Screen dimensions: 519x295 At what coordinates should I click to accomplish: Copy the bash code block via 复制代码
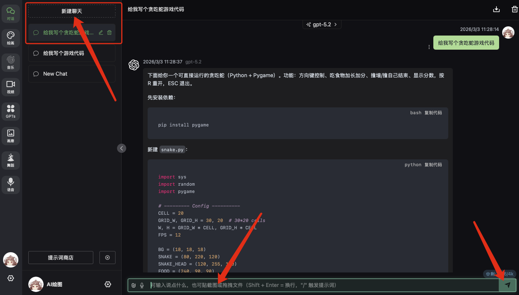433,113
